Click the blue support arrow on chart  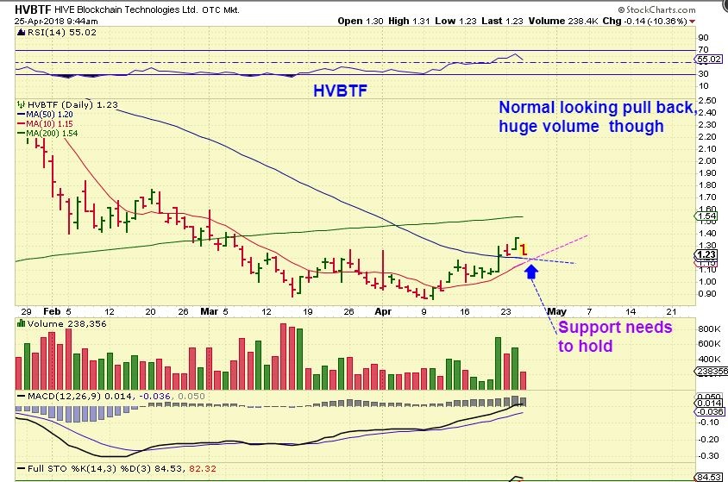point(531,271)
